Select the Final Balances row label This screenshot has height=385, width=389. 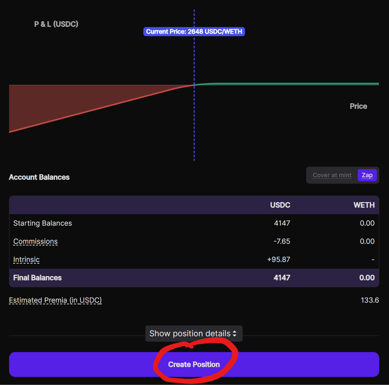(x=37, y=278)
